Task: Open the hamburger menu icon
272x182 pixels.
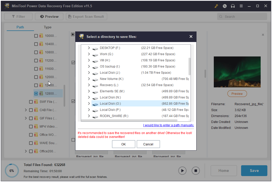Action: point(241,6)
